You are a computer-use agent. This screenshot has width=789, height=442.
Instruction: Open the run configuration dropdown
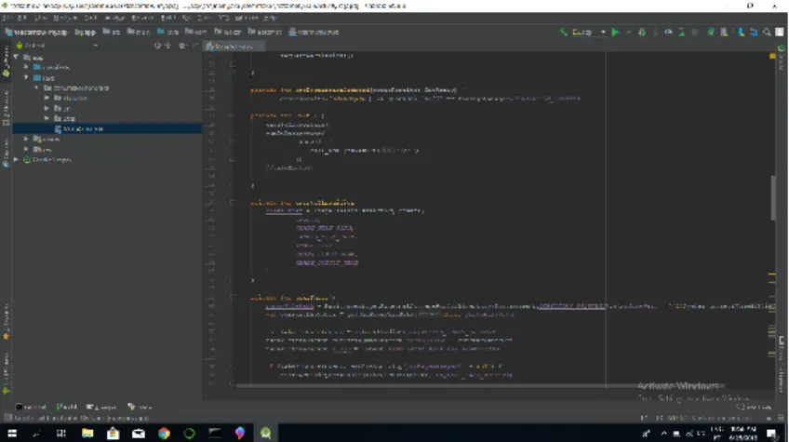click(589, 33)
